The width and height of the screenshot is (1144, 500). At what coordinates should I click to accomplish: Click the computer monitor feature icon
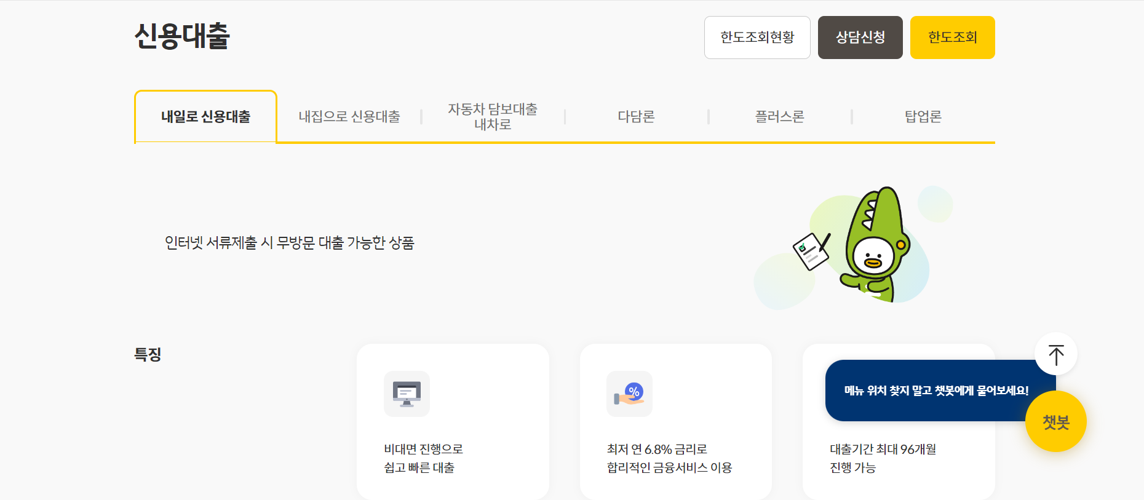[407, 394]
